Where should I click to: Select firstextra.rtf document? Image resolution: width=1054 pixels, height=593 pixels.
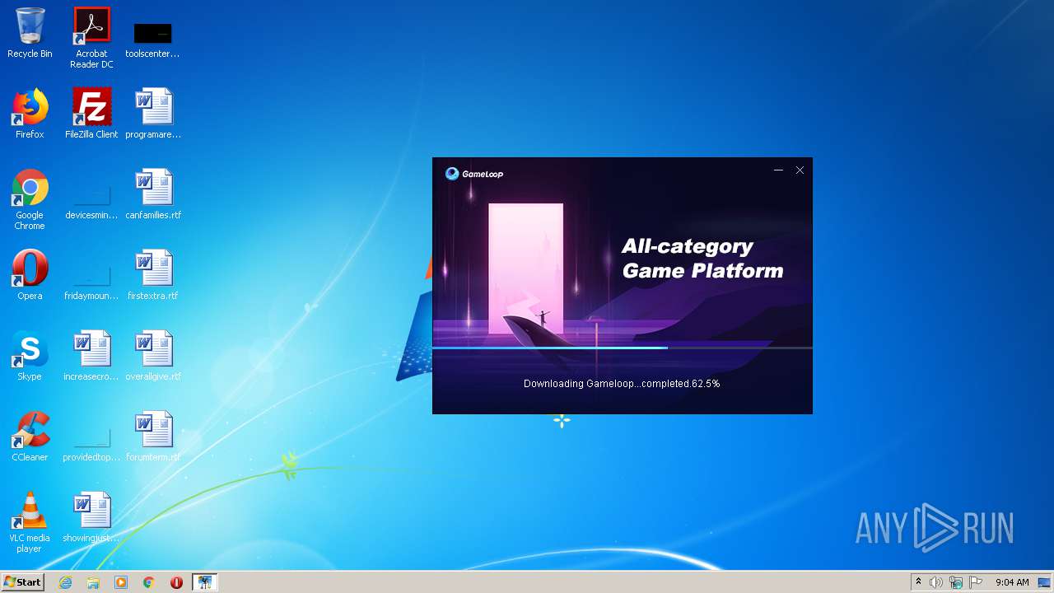click(153, 275)
